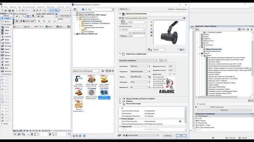Go up one folder in library browser
This screenshot has height=142, width=254.
tap(103, 71)
